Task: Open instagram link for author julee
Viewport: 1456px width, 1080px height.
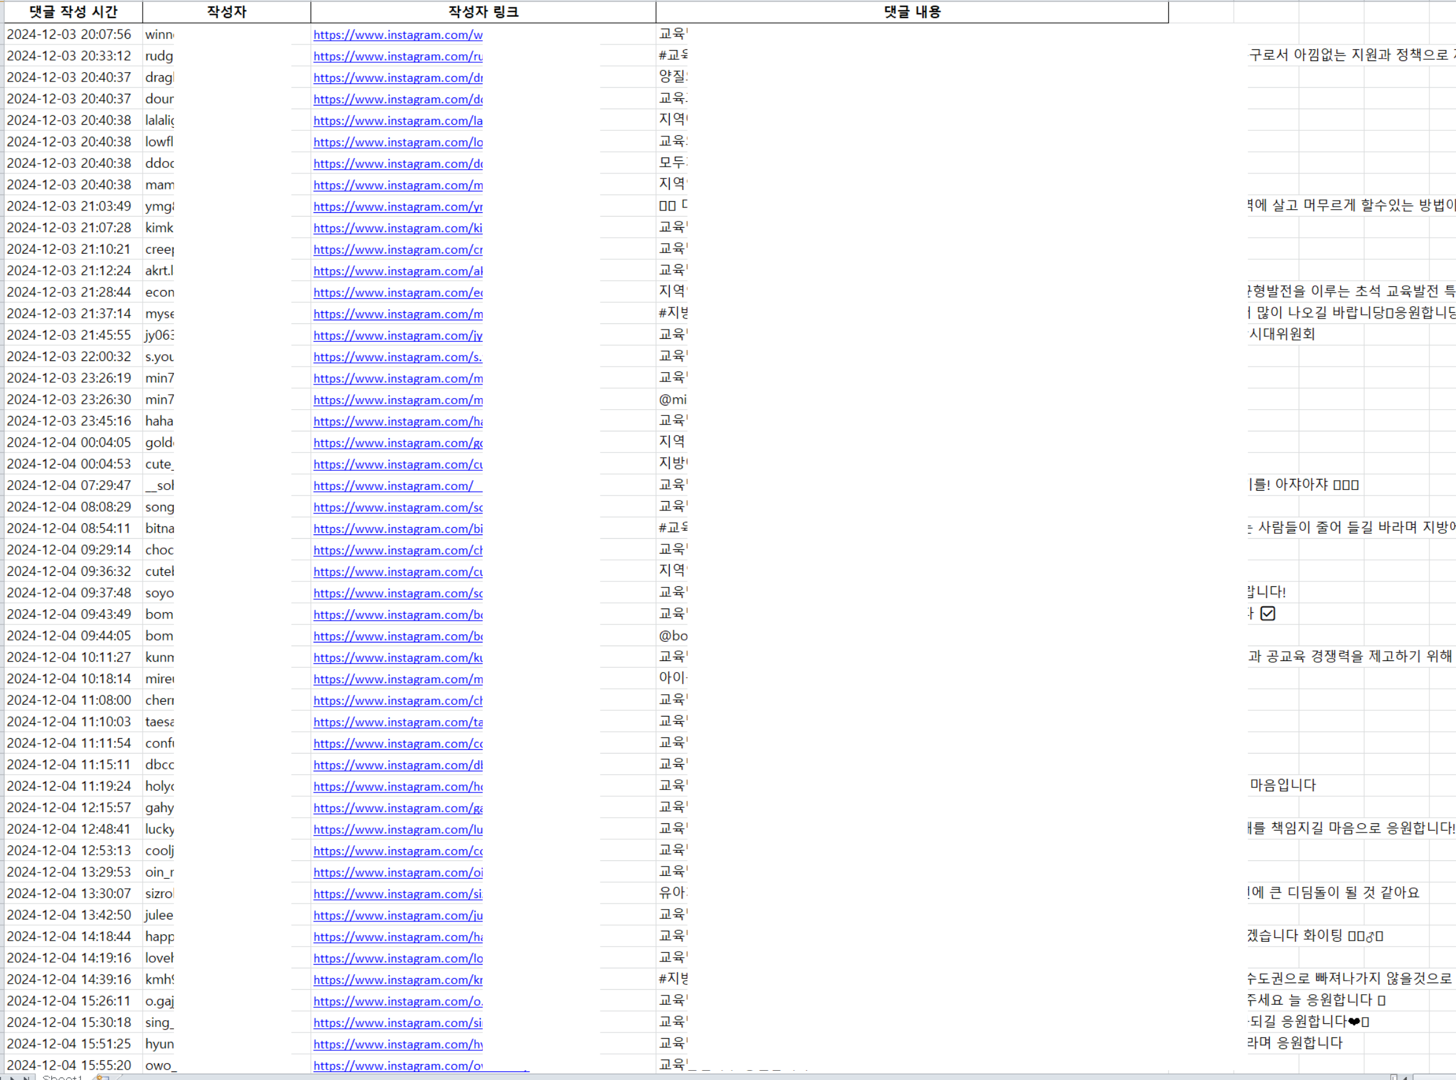Action: click(x=397, y=915)
